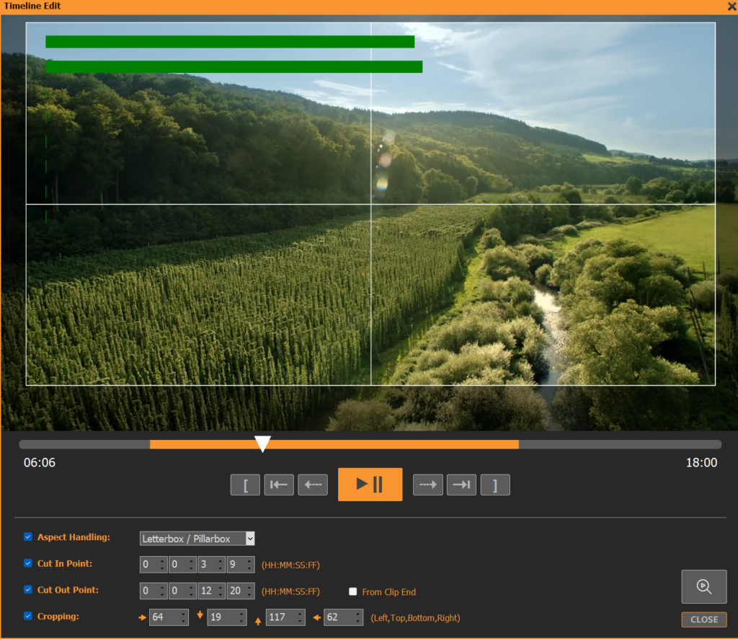The width and height of the screenshot is (738, 639).
Task: Click the video preview crop frame
Action: [370, 204]
